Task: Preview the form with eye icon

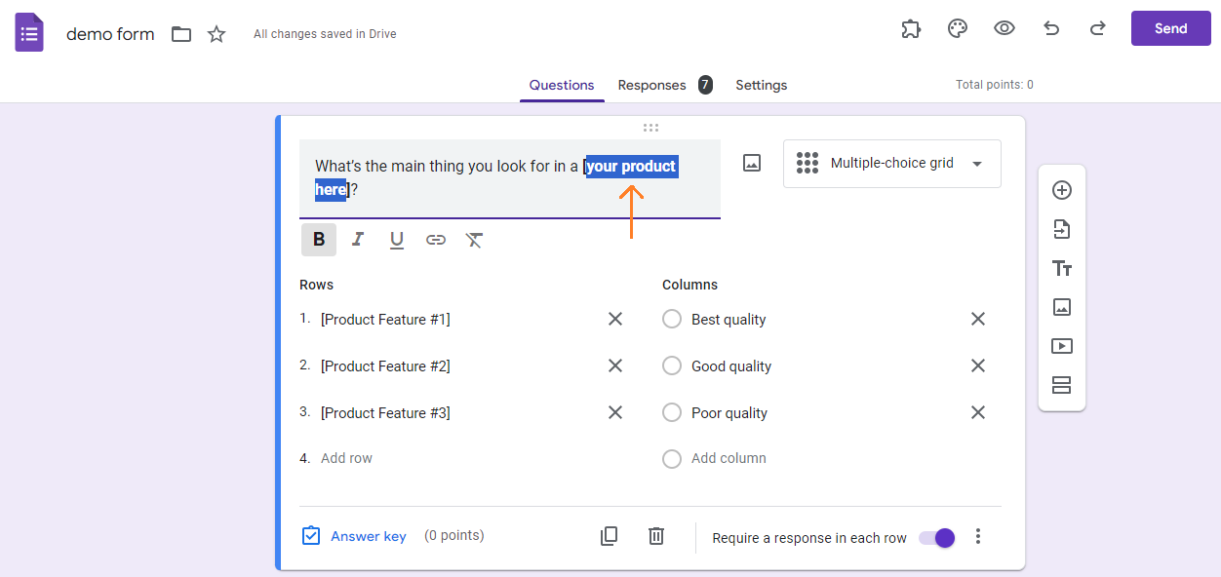Action: [x=1004, y=29]
